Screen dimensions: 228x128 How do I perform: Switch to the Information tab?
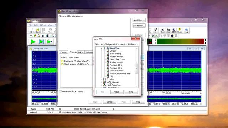tap(89, 52)
